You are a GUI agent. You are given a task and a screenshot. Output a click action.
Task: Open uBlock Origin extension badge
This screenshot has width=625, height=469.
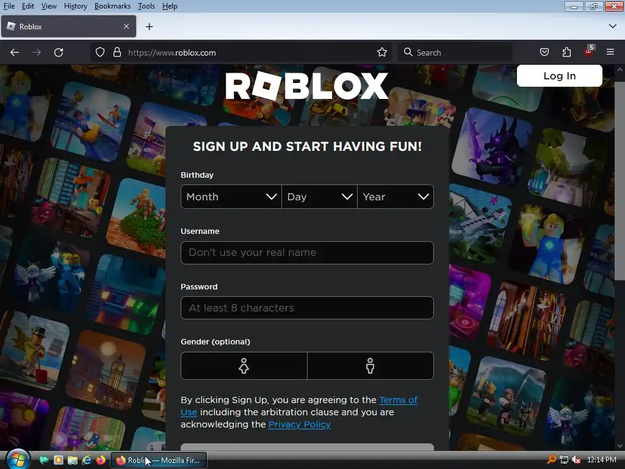point(589,51)
